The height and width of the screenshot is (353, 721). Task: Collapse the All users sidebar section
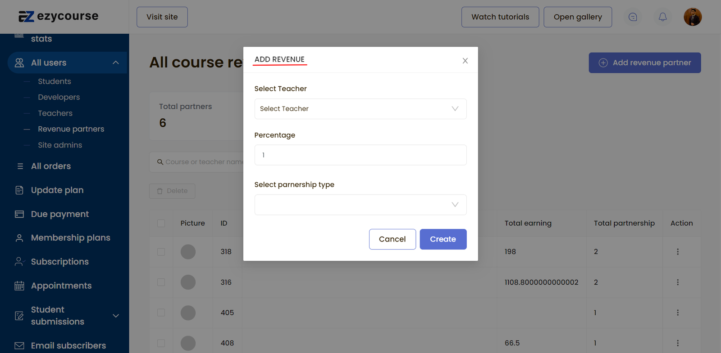click(116, 63)
